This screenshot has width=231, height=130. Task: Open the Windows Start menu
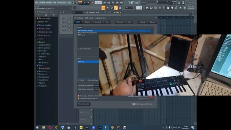point(37,127)
